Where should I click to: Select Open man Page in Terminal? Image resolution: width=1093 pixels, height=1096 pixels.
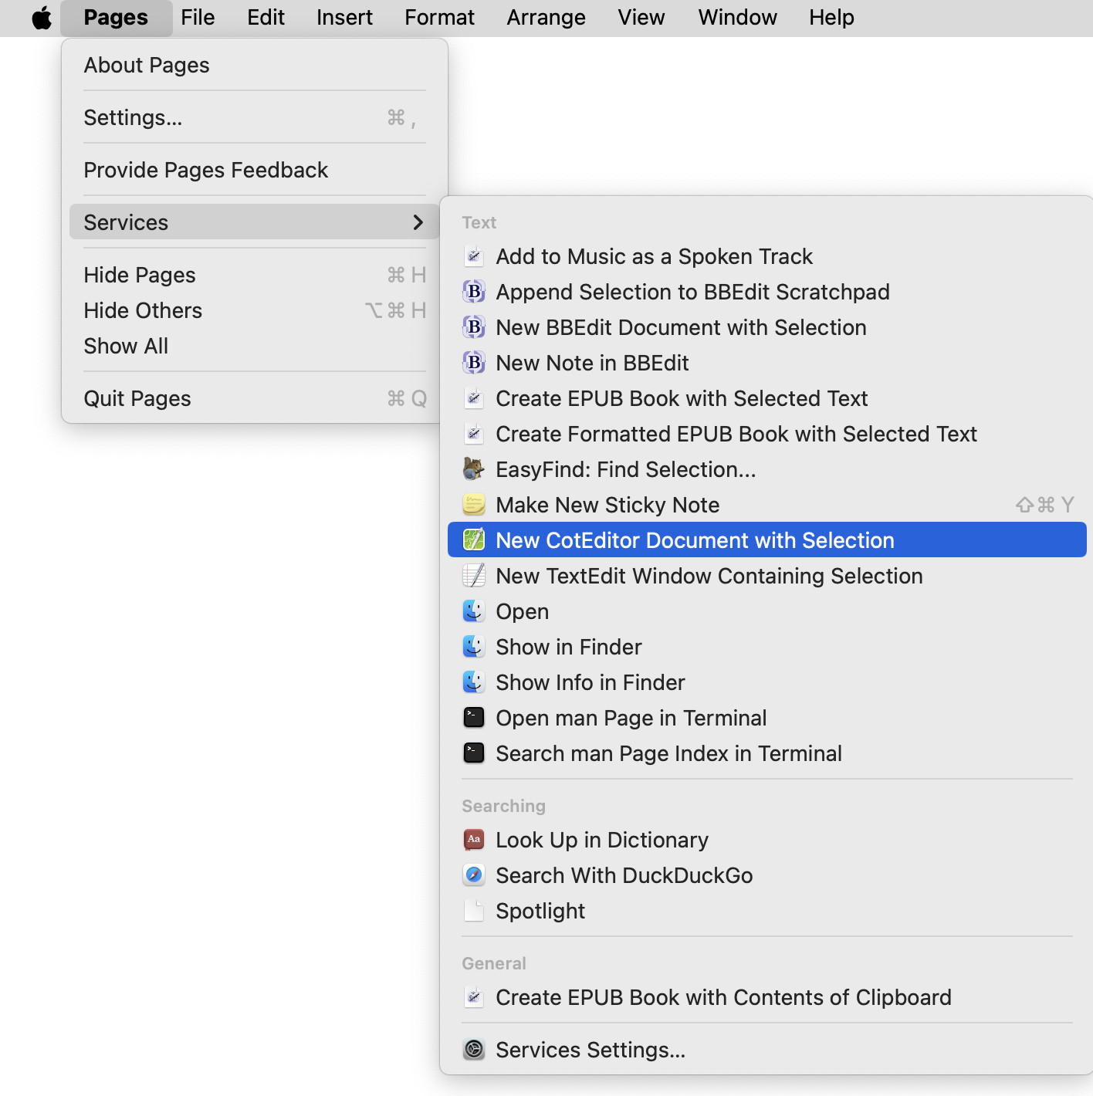[767, 718]
